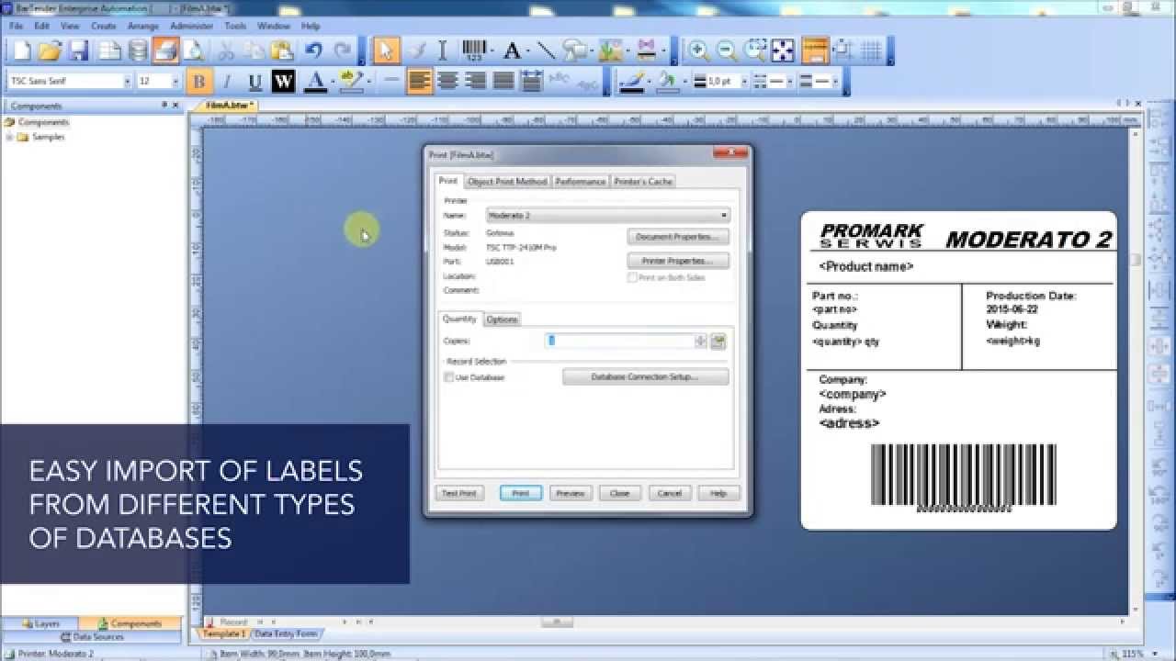Open a file with the folder icon
The height and width of the screenshot is (661, 1176).
(50, 50)
